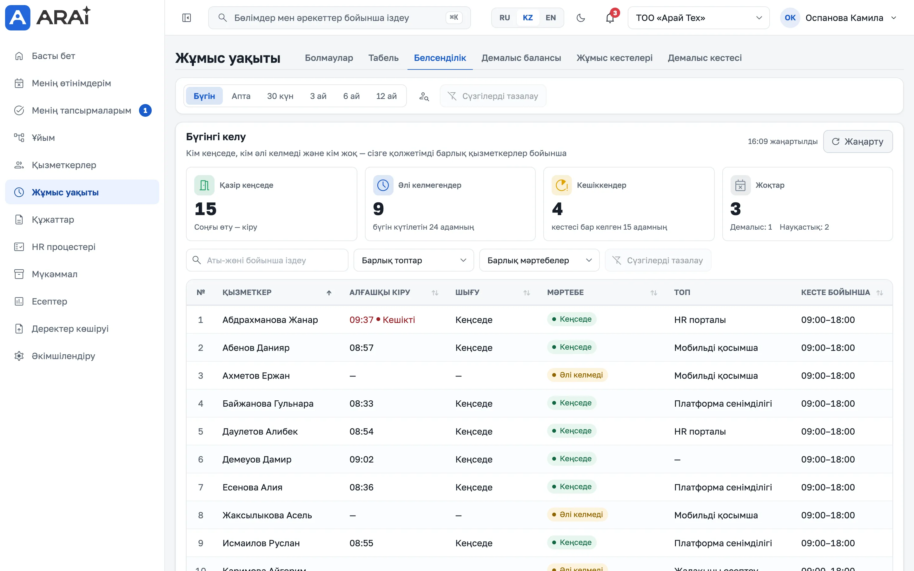This screenshot has width=914, height=571.
Task: Open Барлық мәртебелер dropdown
Action: click(x=539, y=260)
